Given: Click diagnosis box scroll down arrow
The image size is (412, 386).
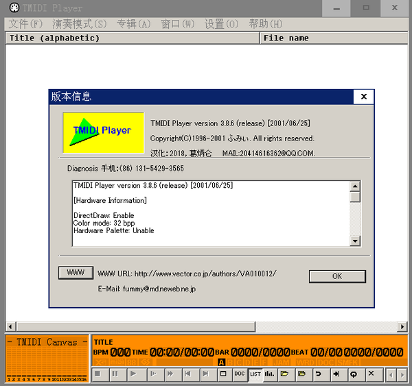Looking at the screenshot, I should [x=355, y=241].
